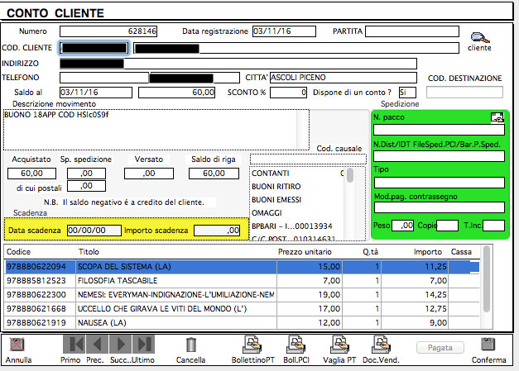Click the Cassa column header
Image resolution: width=519 pixels, height=371 pixels.
pyautogui.click(x=461, y=252)
